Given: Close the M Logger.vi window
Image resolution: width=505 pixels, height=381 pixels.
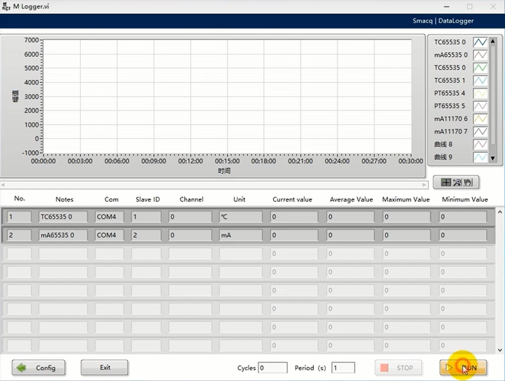Looking at the screenshot, I should (x=493, y=7).
